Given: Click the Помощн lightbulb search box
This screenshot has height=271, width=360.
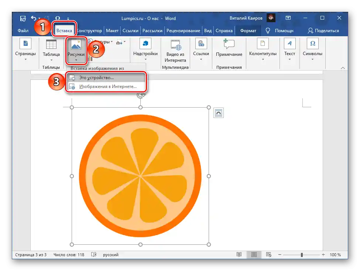Looking at the screenshot, I should tap(280, 31).
